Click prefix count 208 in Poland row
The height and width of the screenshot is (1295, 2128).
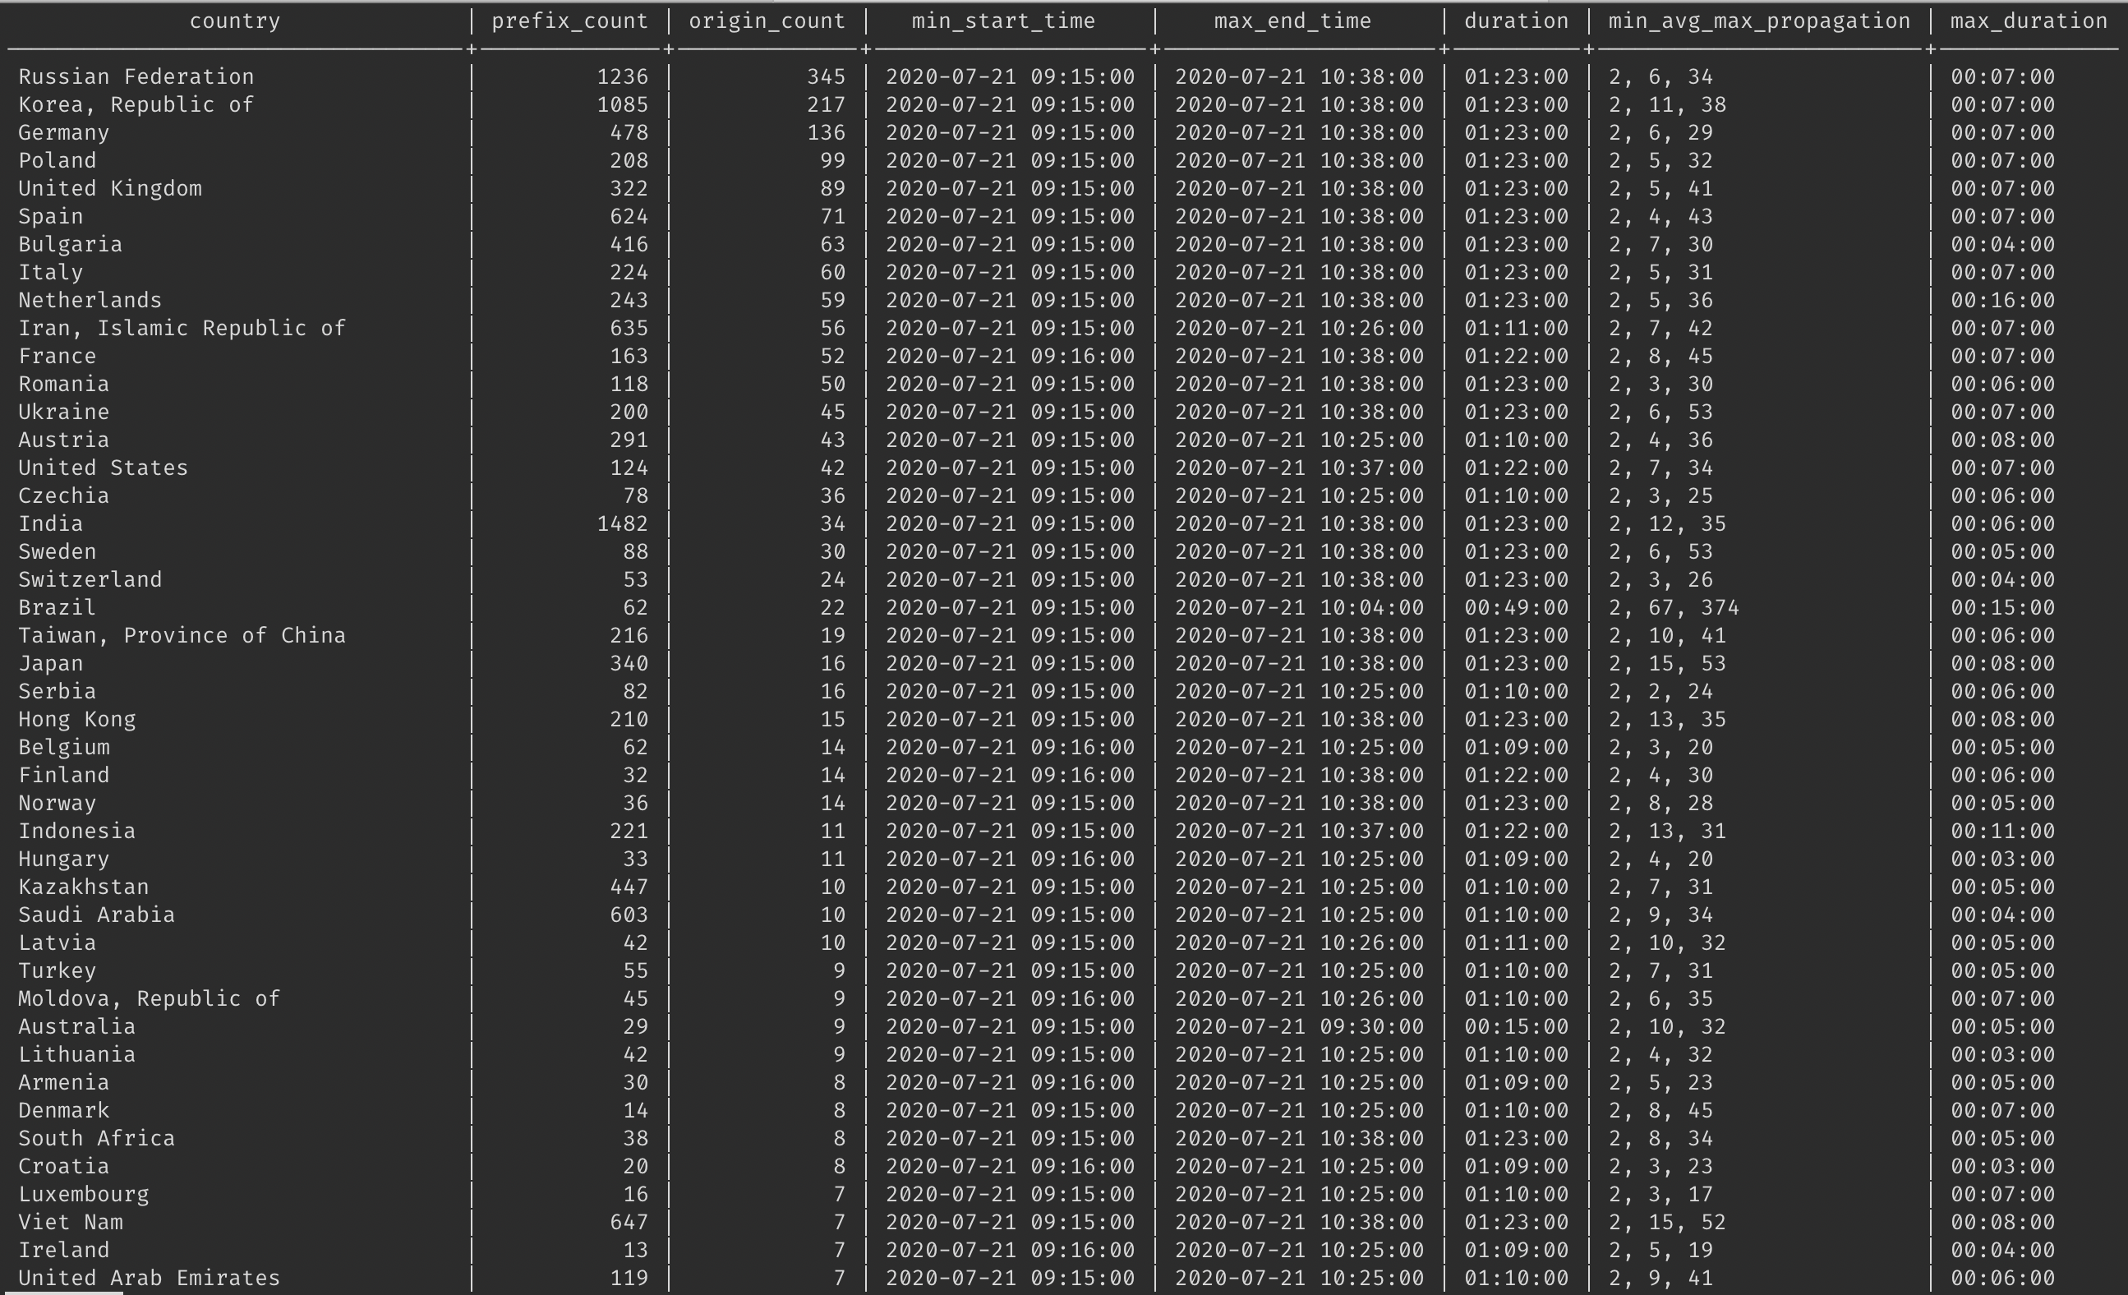tap(629, 161)
